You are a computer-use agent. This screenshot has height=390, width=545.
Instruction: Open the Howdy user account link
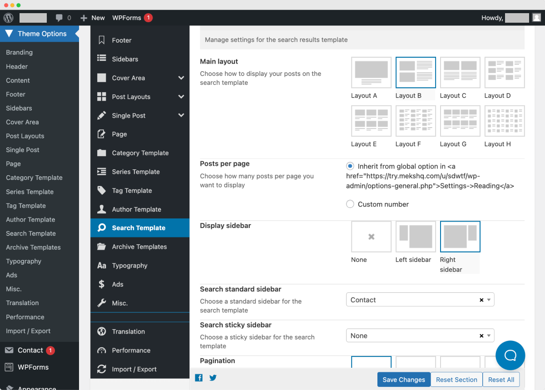(510, 18)
